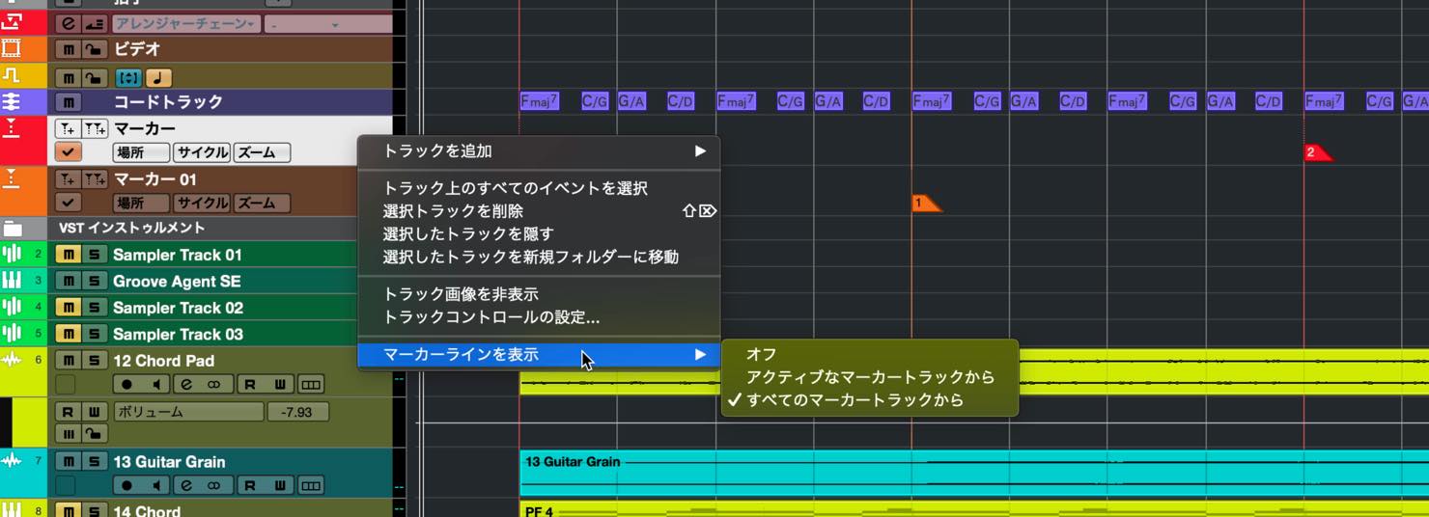This screenshot has height=517, width=1429.
Task: Open the サイクル dropdown on the マーカー track
Action: pos(202,152)
